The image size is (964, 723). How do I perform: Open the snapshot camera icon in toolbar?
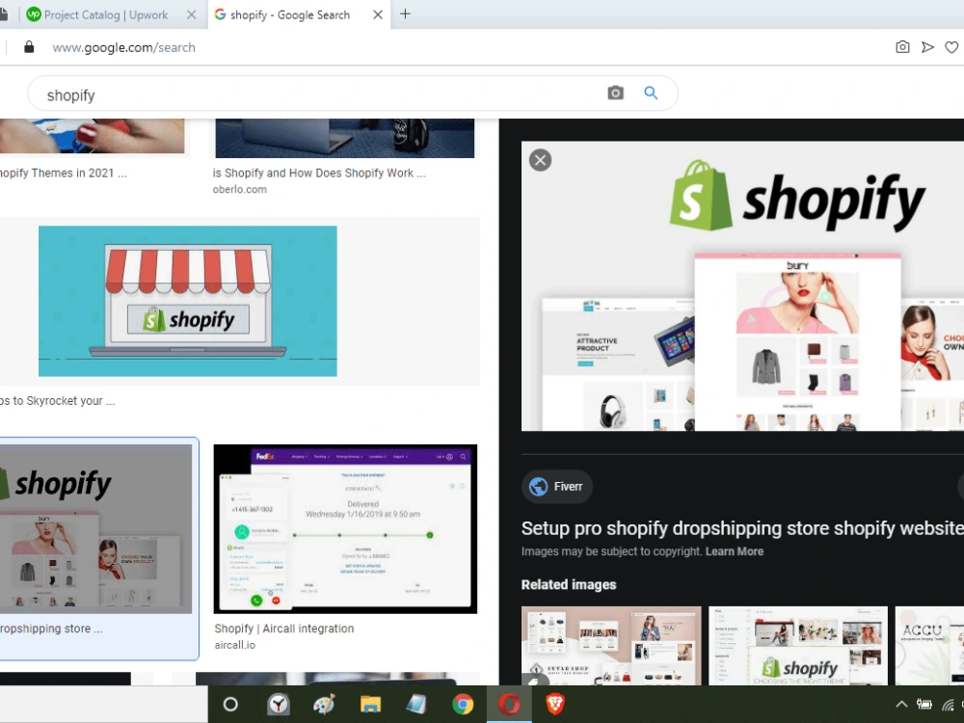coord(902,47)
